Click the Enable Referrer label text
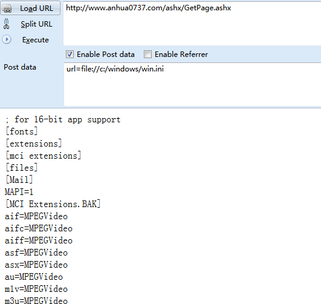The height and width of the screenshot is (304, 321). (x=181, y=55)
